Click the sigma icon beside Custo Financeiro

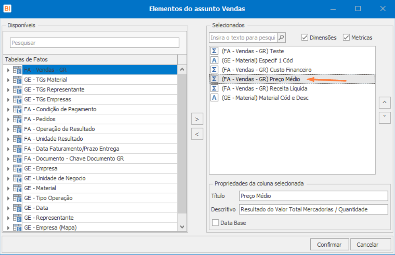(x=214, y=69)
